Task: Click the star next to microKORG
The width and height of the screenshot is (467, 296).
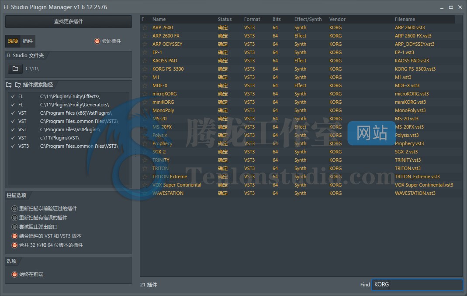Action: 145,94
